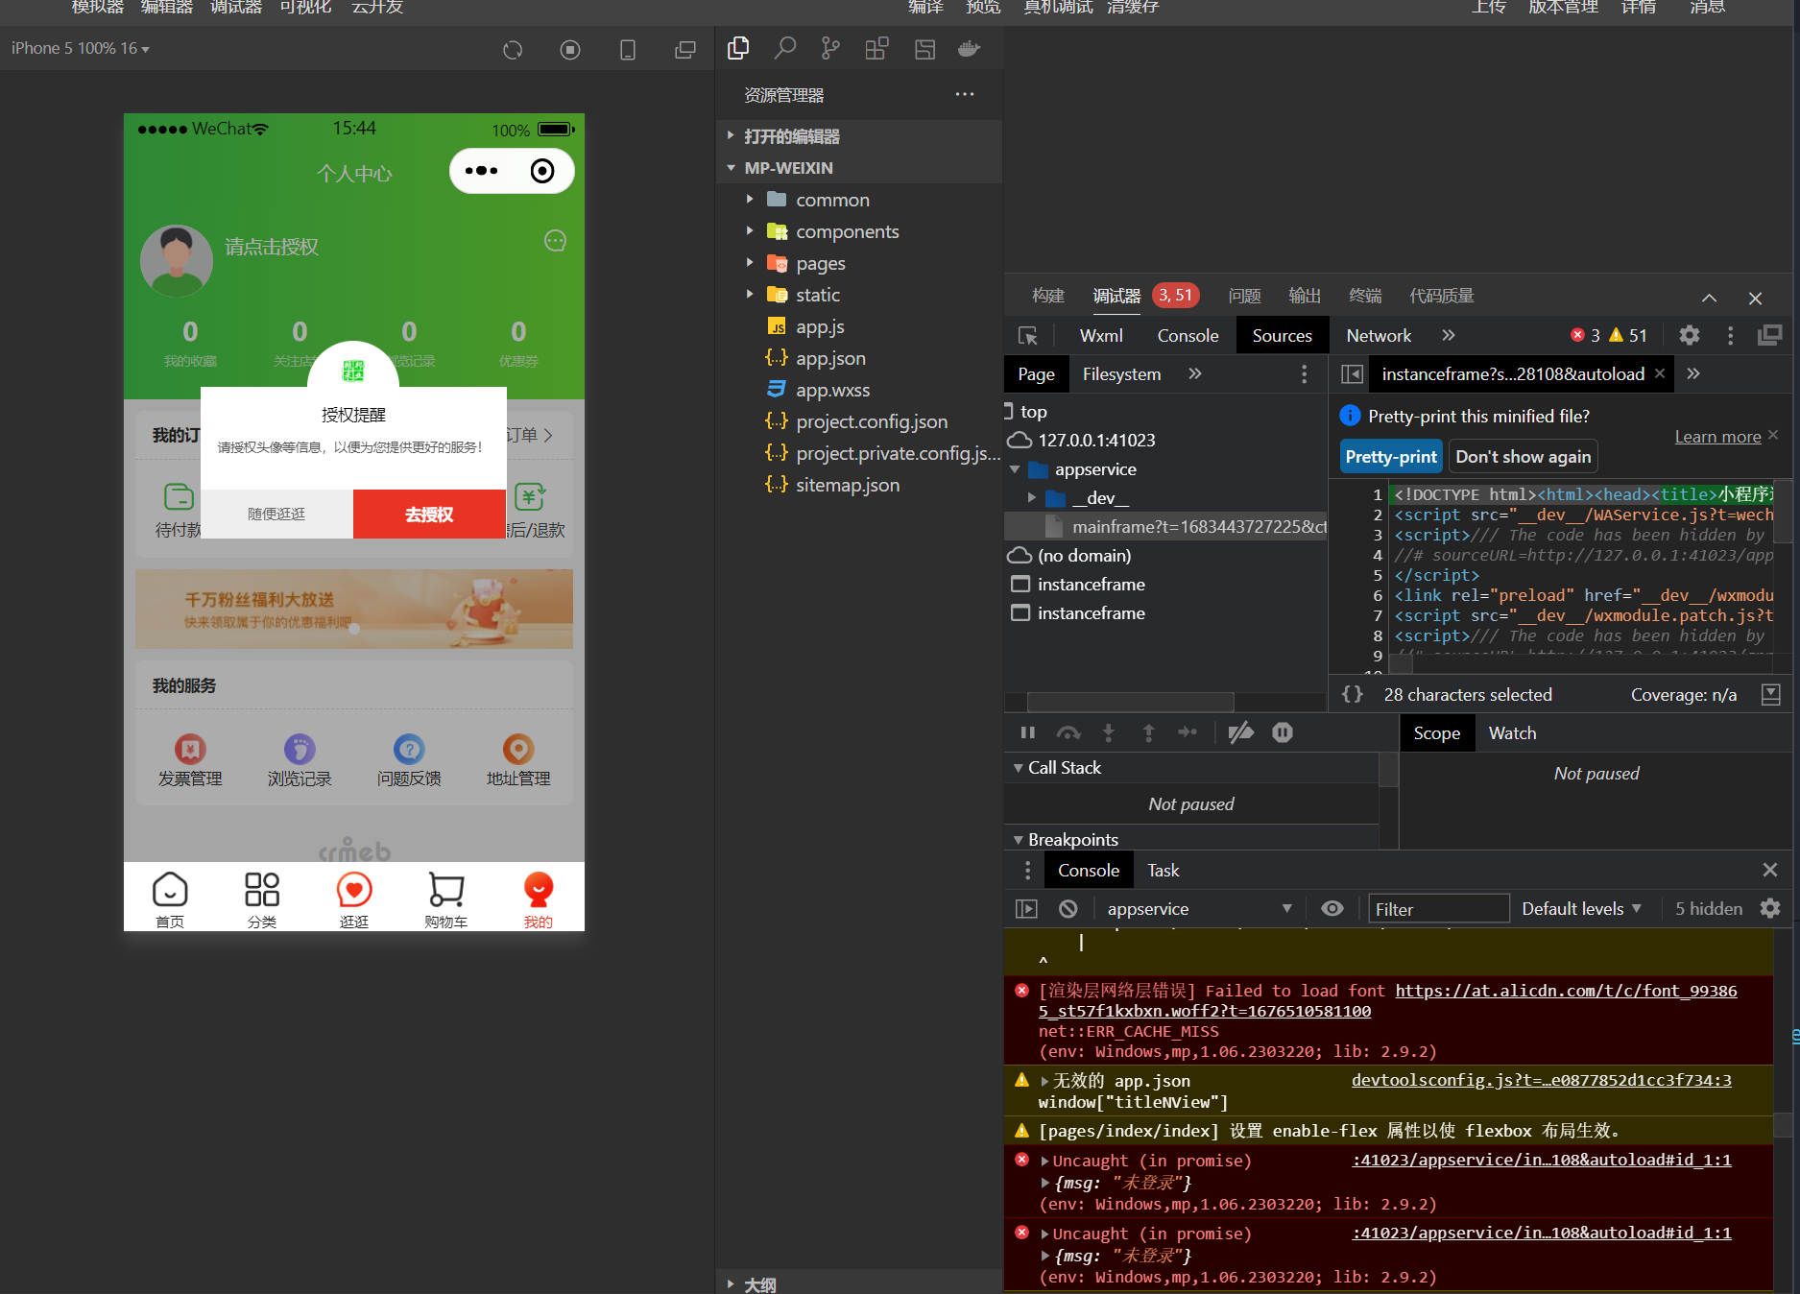Click the step into icon
Screen dimensions: 1800x1294
(1109, 732)
